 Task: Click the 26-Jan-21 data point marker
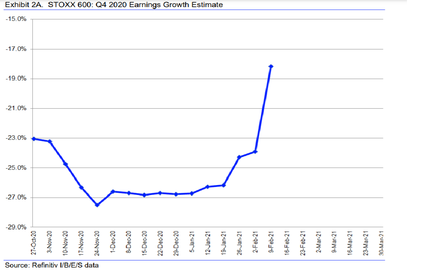click(239, 157)
